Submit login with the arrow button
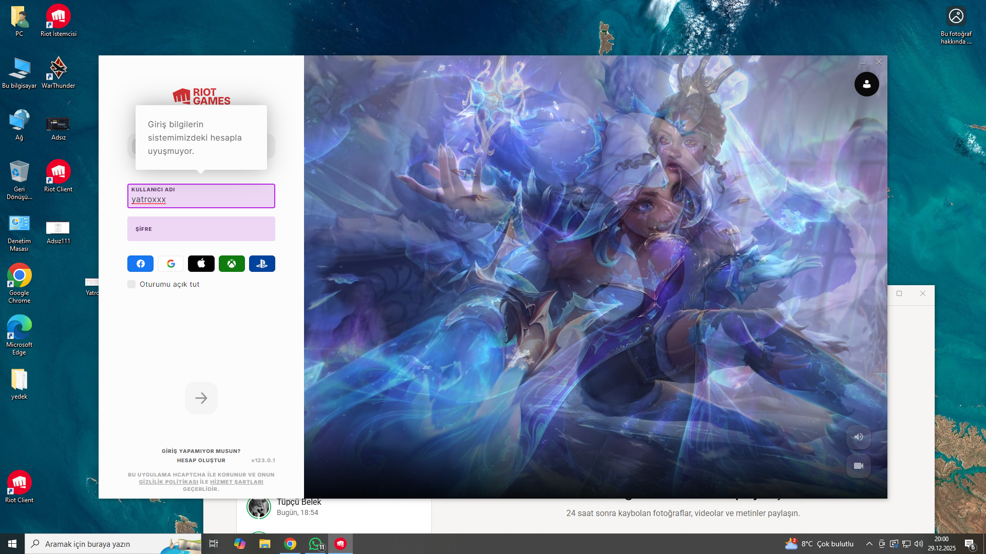The height and width of the screenshot is (554, 986). [201, 398]
